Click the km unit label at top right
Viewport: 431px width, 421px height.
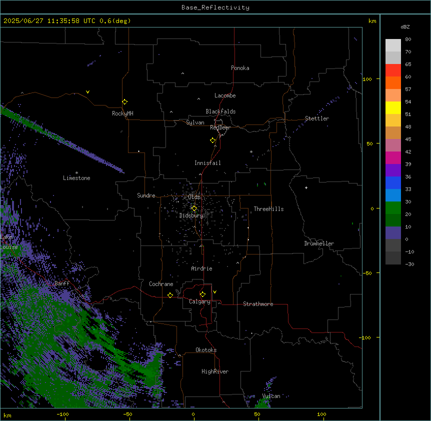pos(372,21)
